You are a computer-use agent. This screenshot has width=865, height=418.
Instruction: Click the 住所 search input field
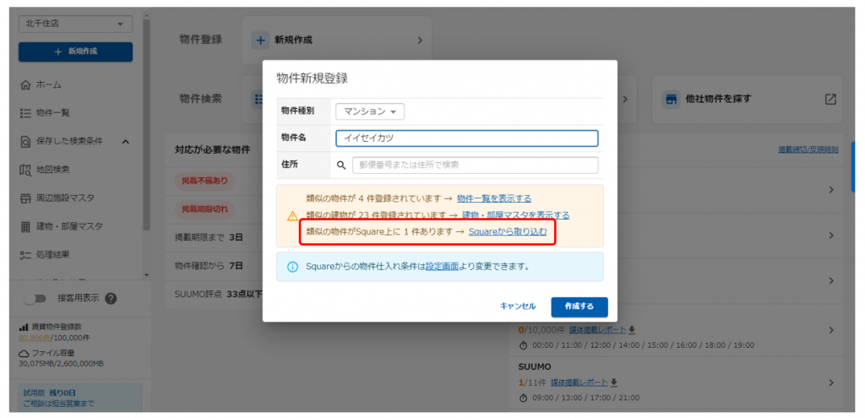pyautogui.click(x=475, y=165)
